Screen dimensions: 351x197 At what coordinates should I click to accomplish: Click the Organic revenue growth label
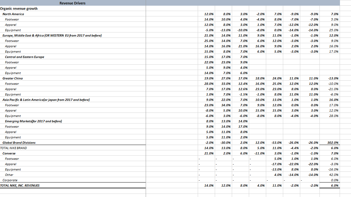19,9
